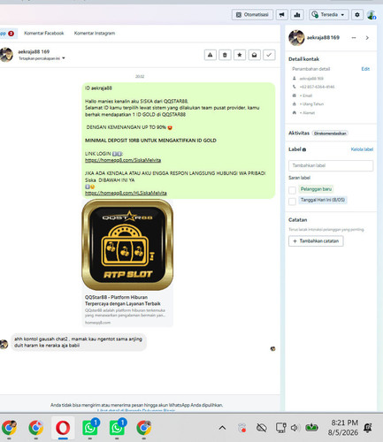
Task: Switch to the Komentar Facebook tab
Action: pyautogui.click(x=44, y=33)
